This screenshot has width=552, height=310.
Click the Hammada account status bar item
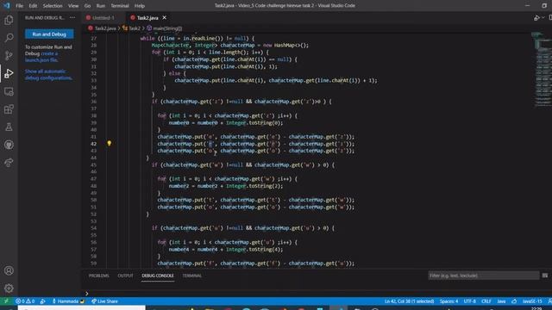click(68, 301)
